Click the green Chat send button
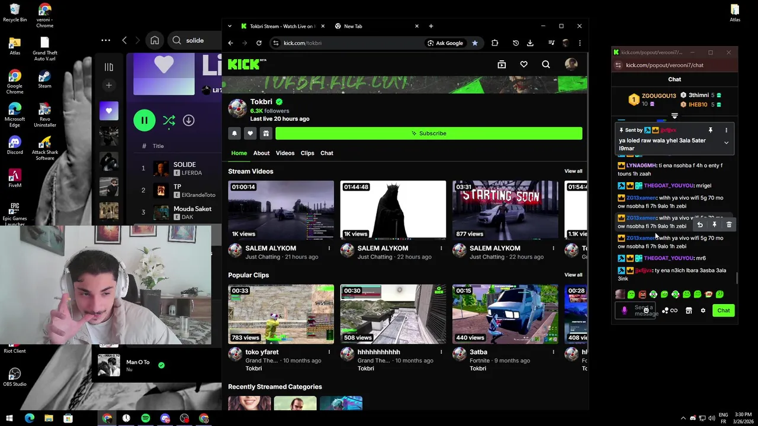The width and height of the screenshot is (758, 426). point(724,311)
